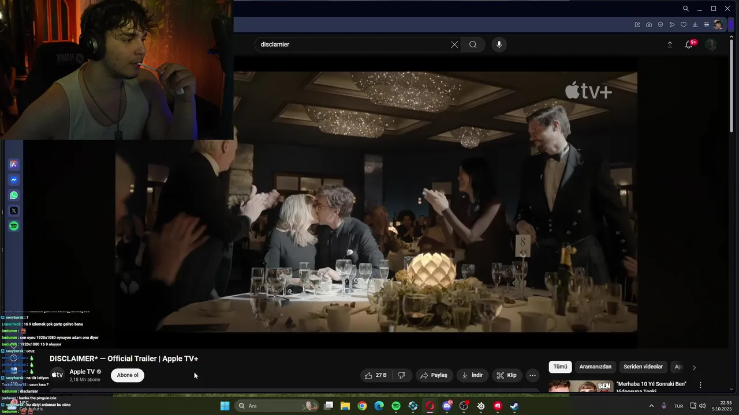Open Task View on taskbar
Screen dimensions: 739x415
click(x=329, y=406)
